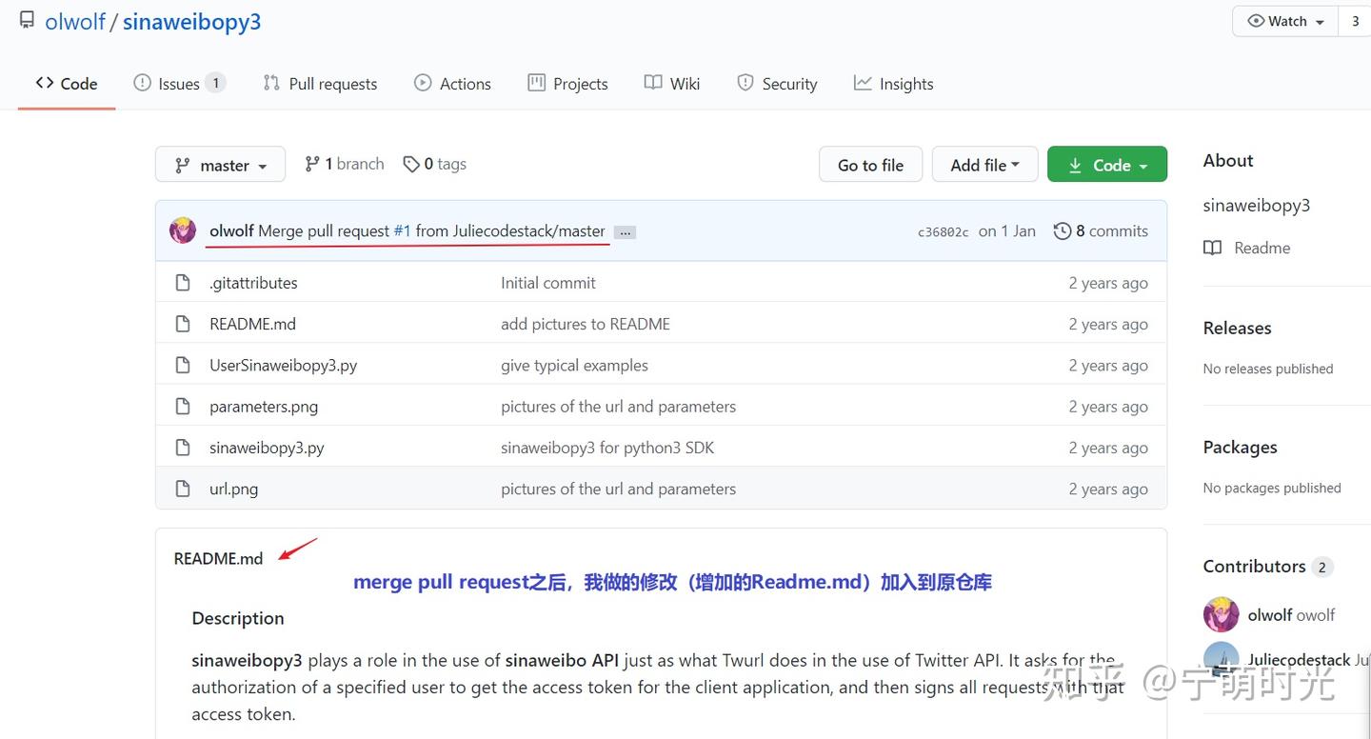Expand the commit message ellipsis
This screenshot has height=739, width=1371.
(x=625, y=230)
